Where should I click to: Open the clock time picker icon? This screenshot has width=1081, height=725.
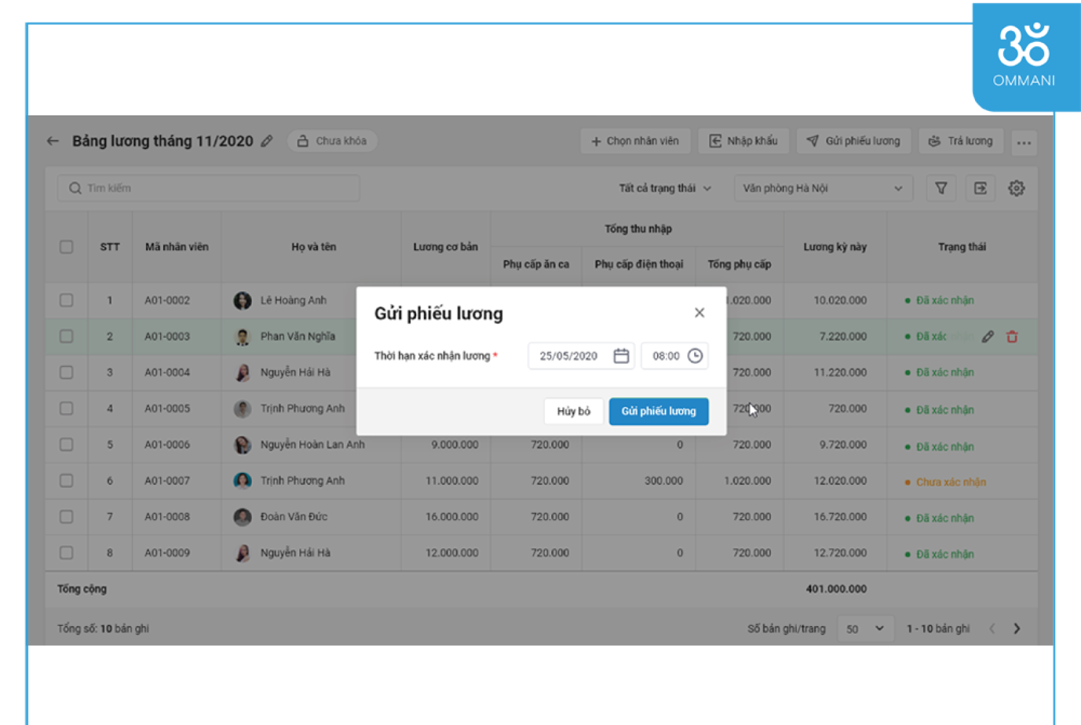(x=695, y=356)
